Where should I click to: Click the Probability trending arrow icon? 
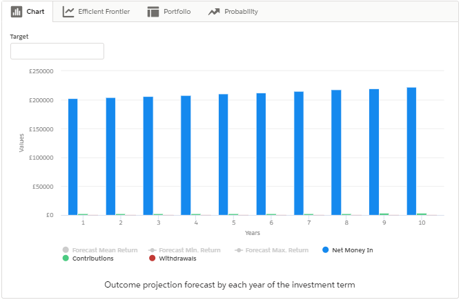(x=214, y=12)
